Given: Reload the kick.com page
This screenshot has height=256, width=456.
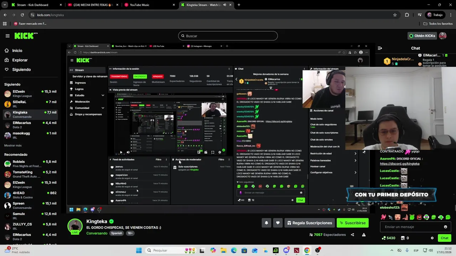Looking at the screenshot, I should [22, 15].
